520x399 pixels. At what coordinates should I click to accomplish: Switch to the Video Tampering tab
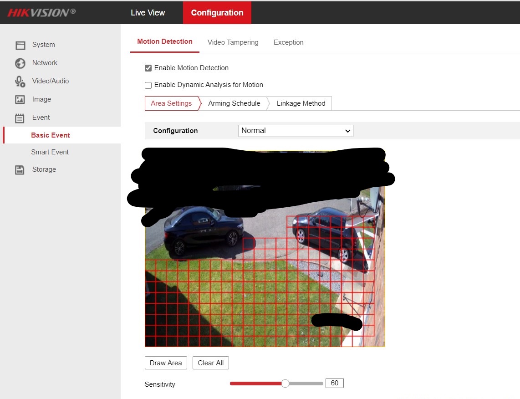[233, 42]
